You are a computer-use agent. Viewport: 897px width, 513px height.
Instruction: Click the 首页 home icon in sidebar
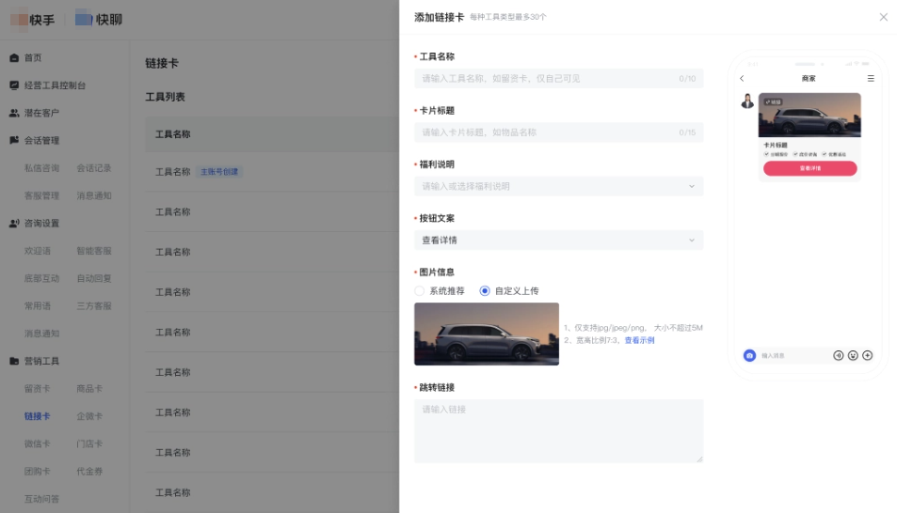[x=14, y=57]
